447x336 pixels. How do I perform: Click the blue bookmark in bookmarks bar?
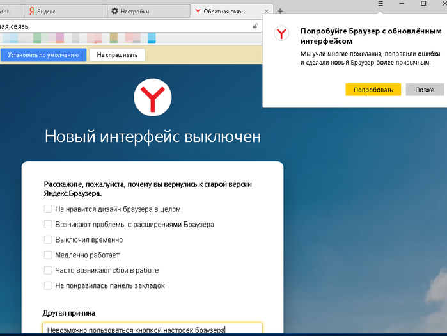[152, 38]
